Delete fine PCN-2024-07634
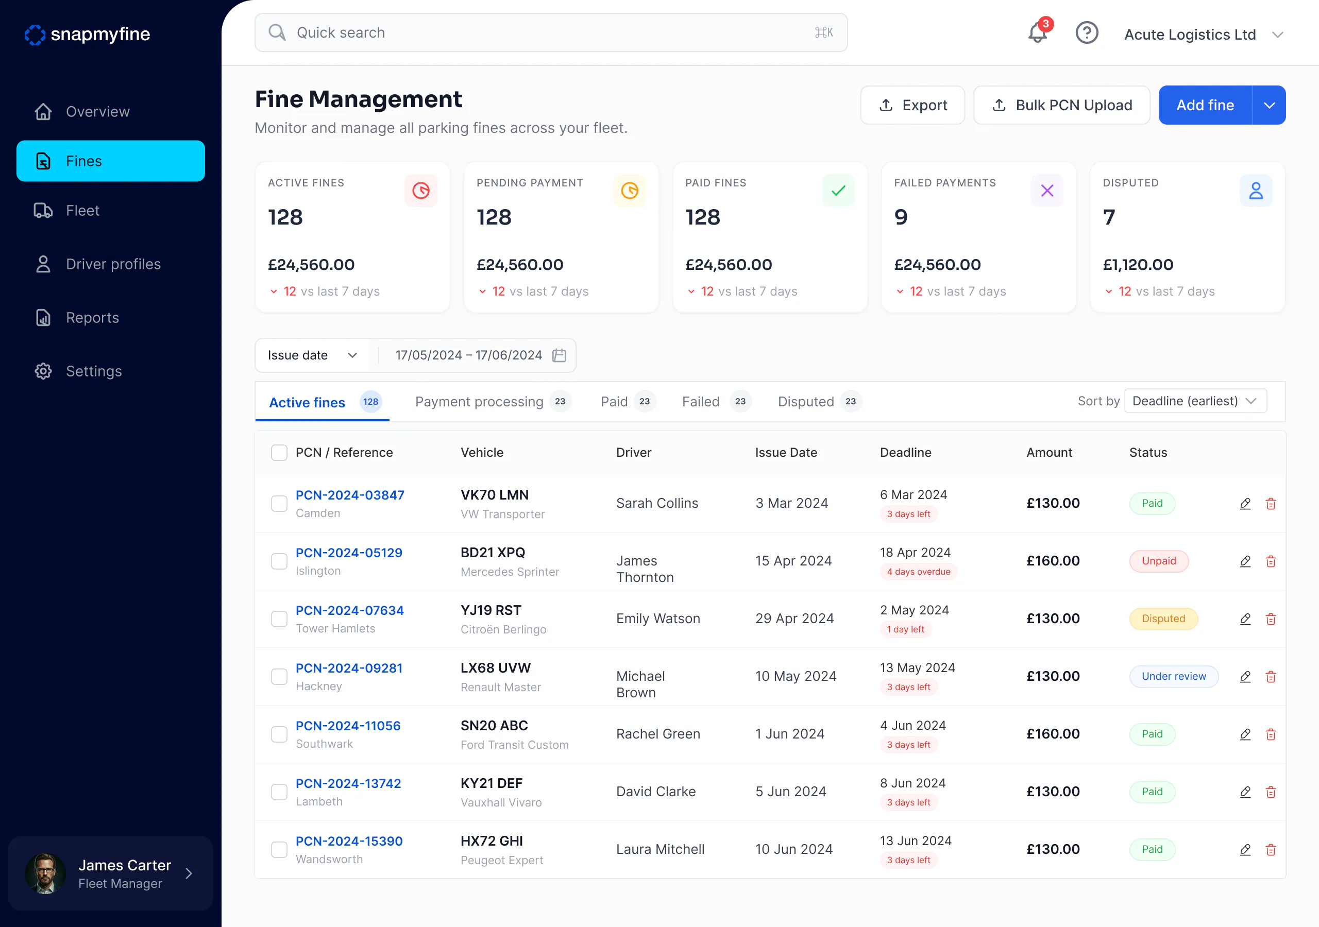This screenshot has height=927, width=1319. (x=1271, y=619)
